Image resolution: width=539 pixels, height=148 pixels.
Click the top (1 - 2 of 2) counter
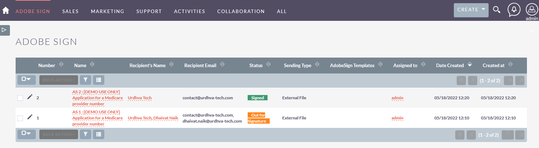point(490,81)
